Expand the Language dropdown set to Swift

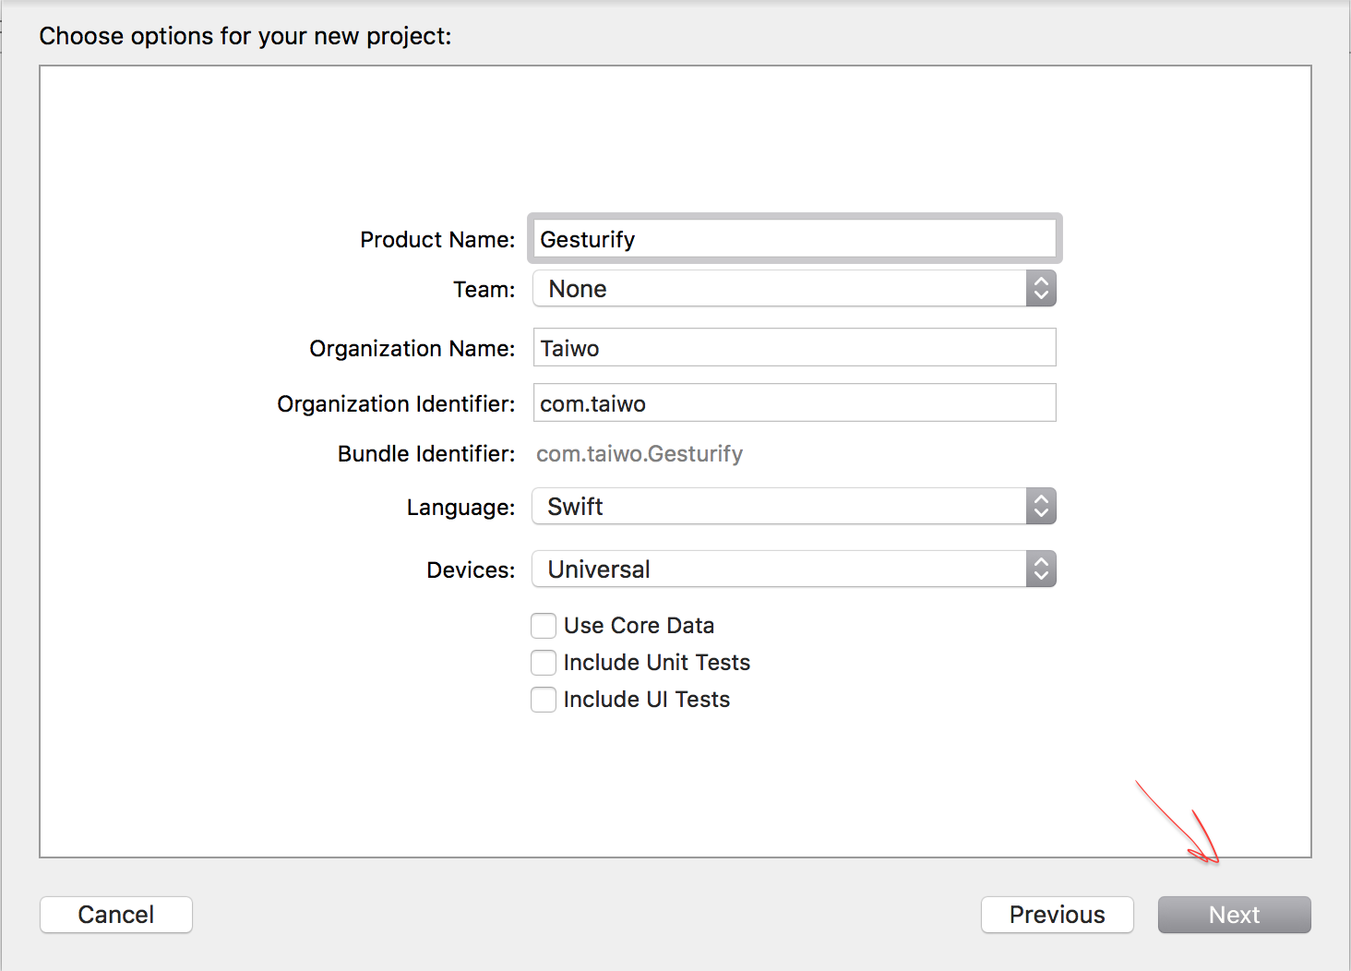778,507
